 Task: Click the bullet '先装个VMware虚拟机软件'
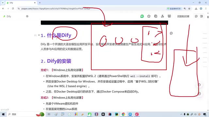[x=62, y=104]
